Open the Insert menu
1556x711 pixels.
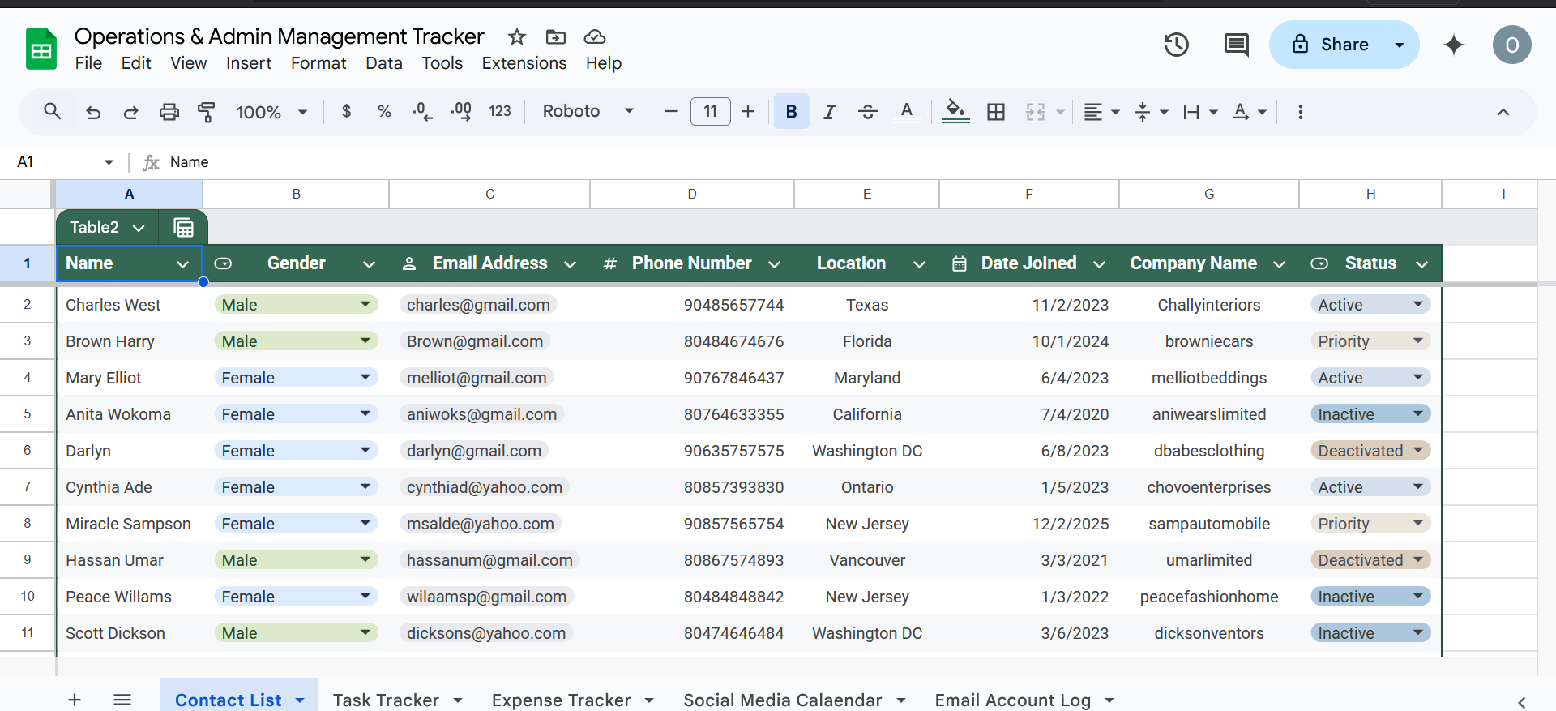click(x=249, y=63)
